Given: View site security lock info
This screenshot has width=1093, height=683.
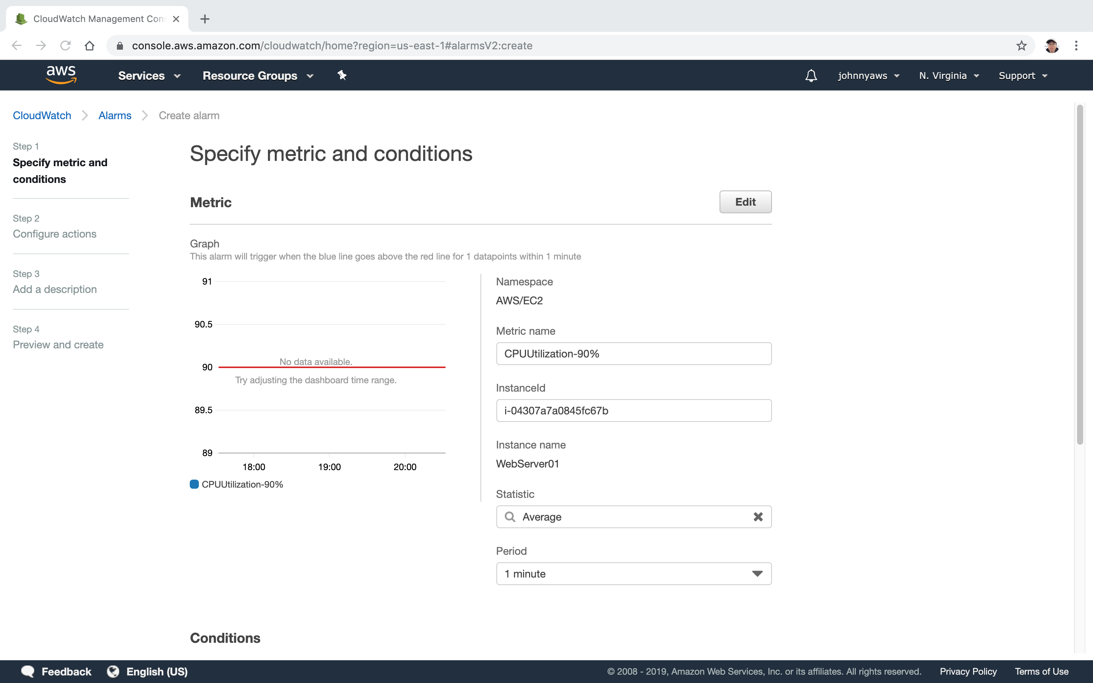Looking at the screenshot, I should click(120, 46).
